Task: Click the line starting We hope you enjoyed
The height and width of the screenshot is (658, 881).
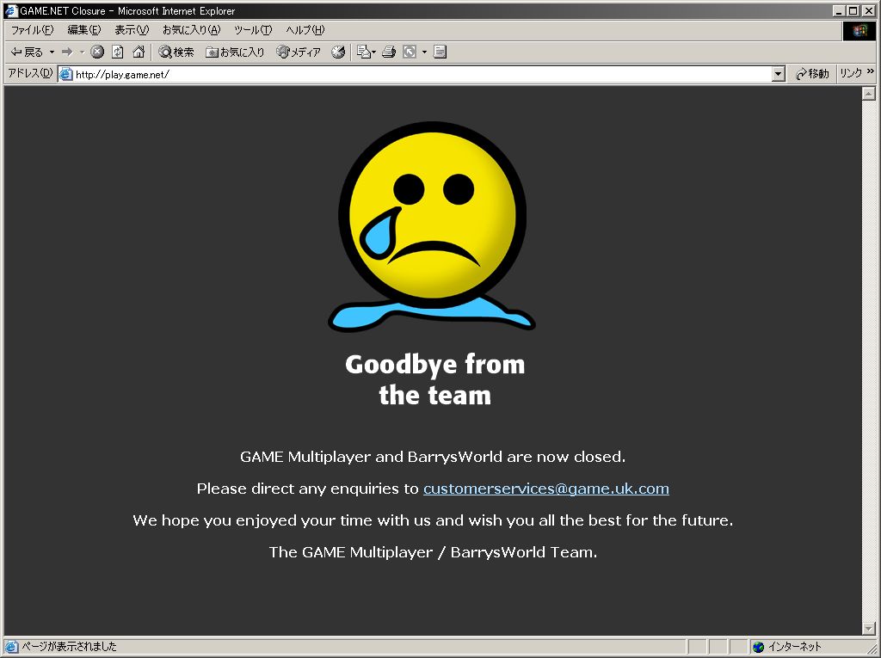Action: tap(433, 520)
